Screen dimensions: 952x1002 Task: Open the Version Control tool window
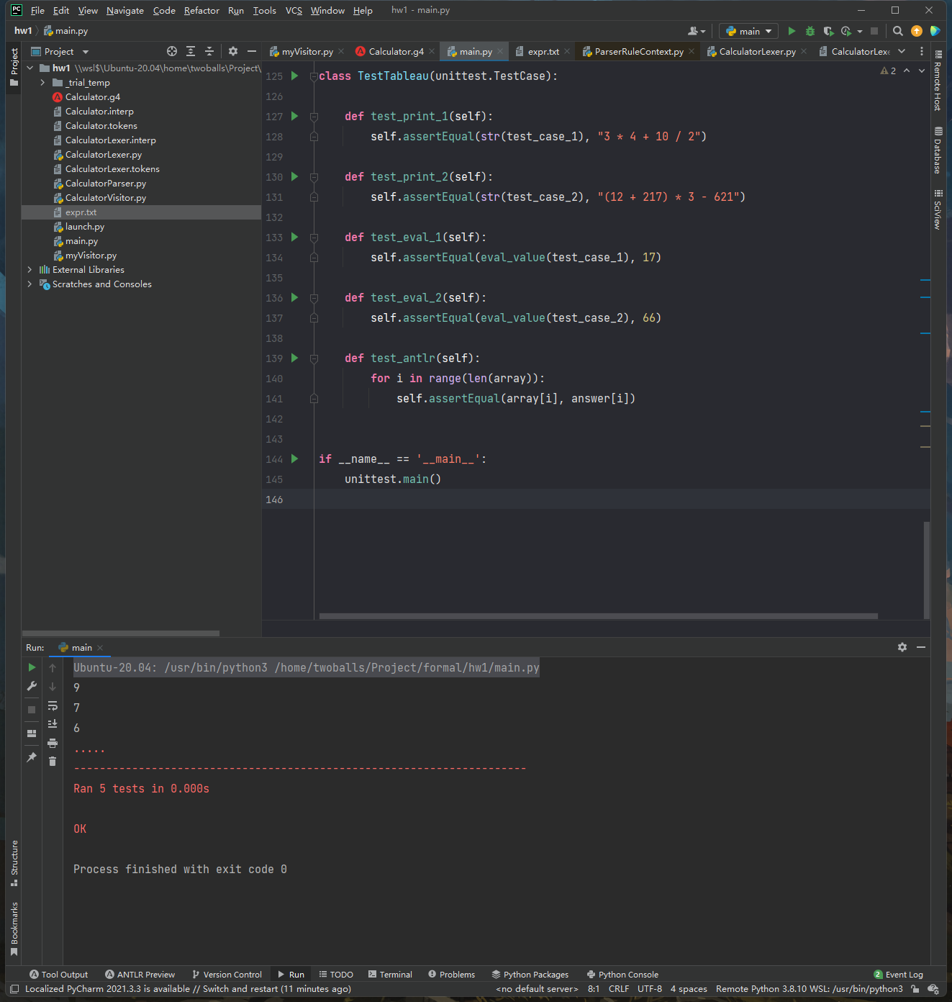click(x=227, y=975)
